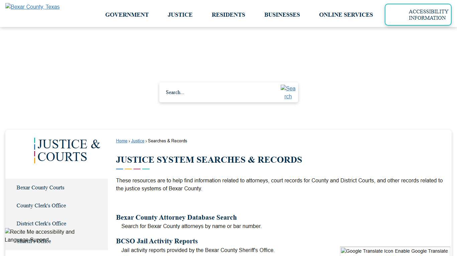Click the Bexar County, Texas logo
This screenshot has height=256, width=457.
click(32, 7)
